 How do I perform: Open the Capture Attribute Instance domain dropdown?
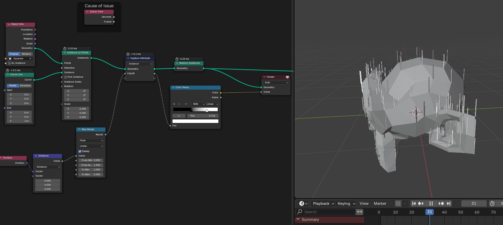[140, 64]
